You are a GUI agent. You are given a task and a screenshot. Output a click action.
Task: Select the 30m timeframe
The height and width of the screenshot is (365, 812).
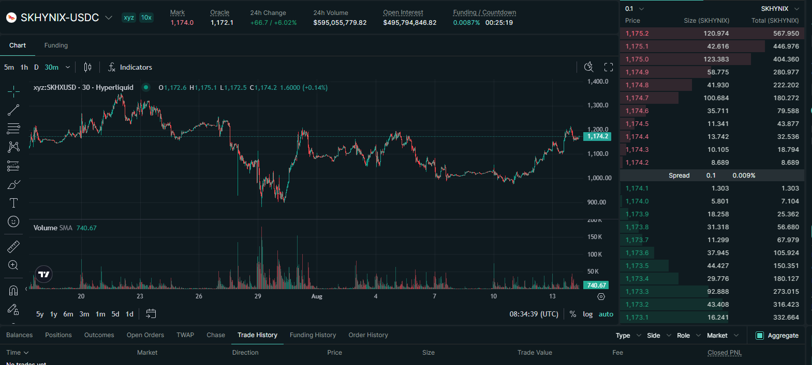coord(52,67)
